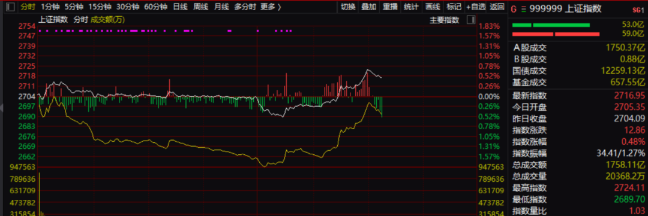Switch to the 15分钟 chart period
Screen dimensions: 648x216
100,7
